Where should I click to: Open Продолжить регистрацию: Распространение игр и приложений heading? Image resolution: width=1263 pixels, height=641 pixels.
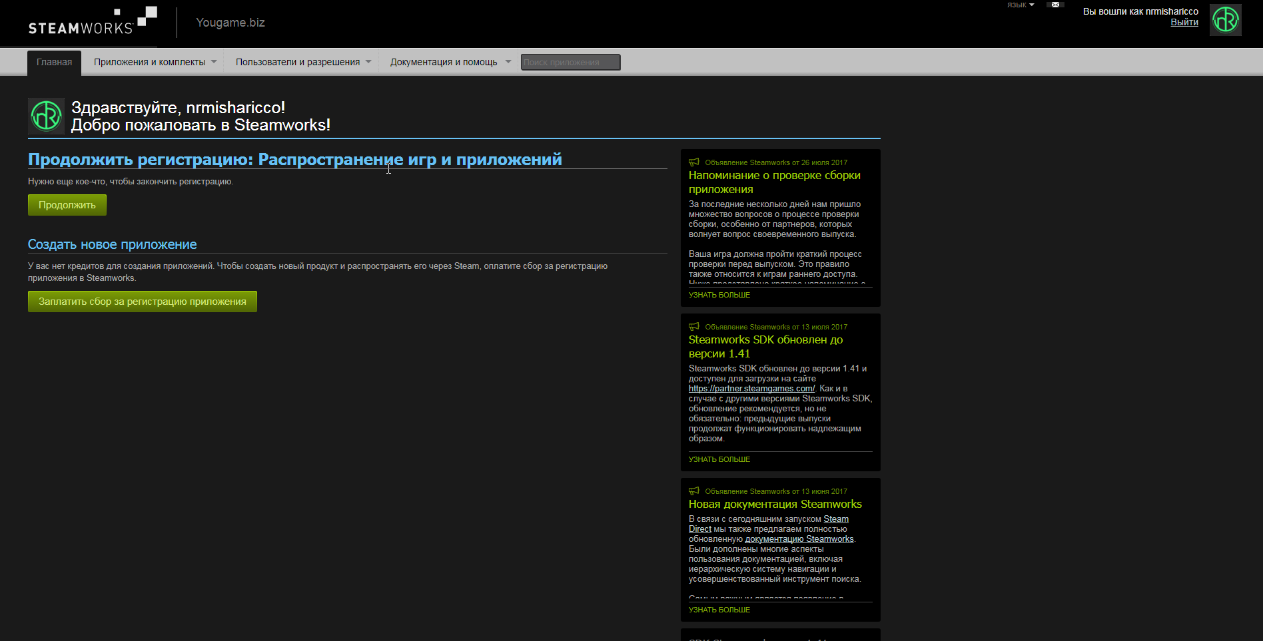(x=295, y=160)
